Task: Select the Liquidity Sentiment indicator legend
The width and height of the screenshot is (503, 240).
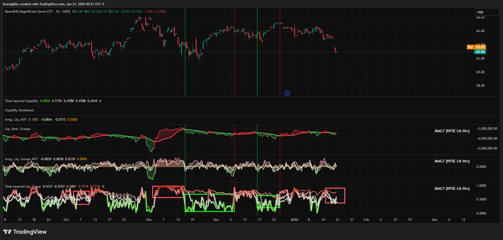Action: pos(19,110)
